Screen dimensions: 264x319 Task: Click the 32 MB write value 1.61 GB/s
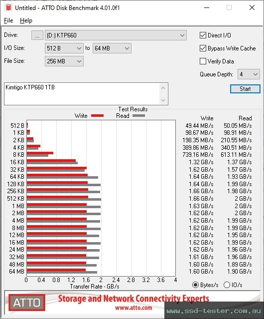tap(201, 257)
